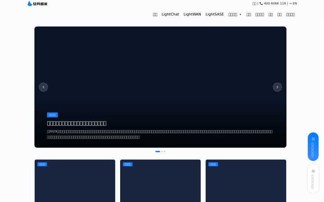Open the first article card thumbnail
Screen dimensions: 324x202
(75, 181)
